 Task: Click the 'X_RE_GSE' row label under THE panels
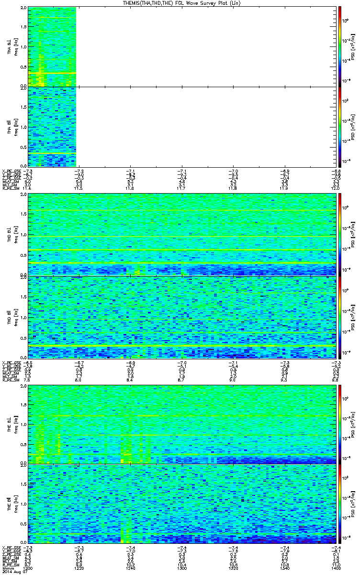click(x=11, y=547)
